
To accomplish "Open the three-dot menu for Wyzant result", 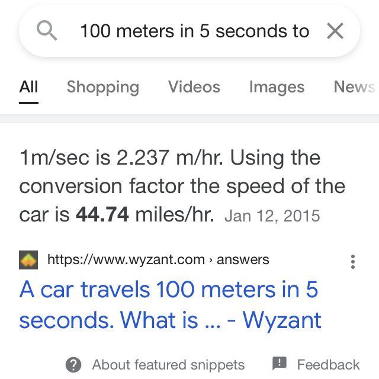I will click(x=353, y=261).
